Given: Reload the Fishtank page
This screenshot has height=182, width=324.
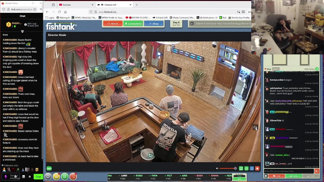Looking at the screenshot, I should pos(59,12).
